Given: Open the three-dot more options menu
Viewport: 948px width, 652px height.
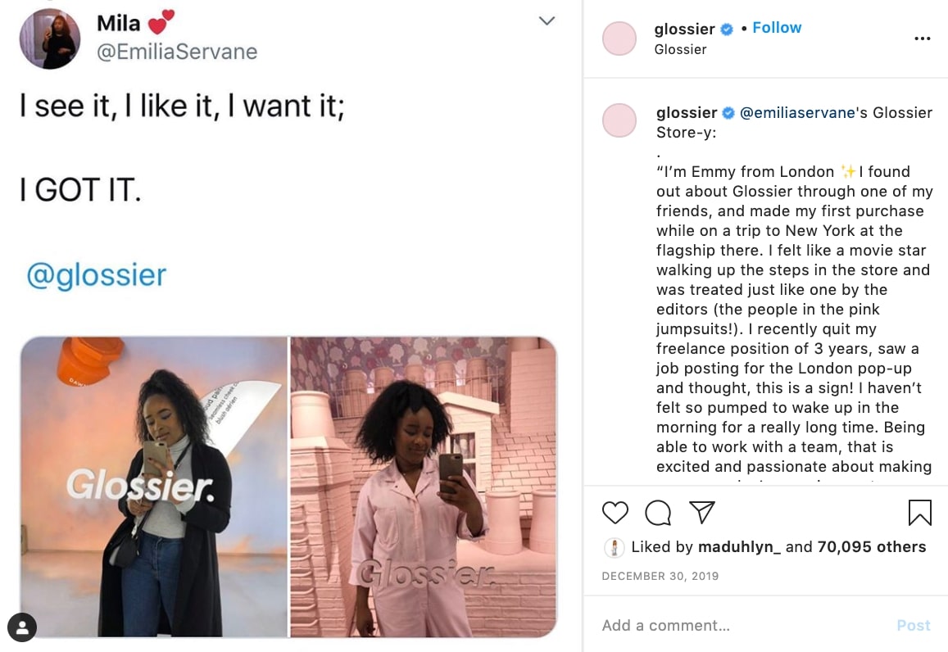Looking at the screenshot, I should point(922,38).
